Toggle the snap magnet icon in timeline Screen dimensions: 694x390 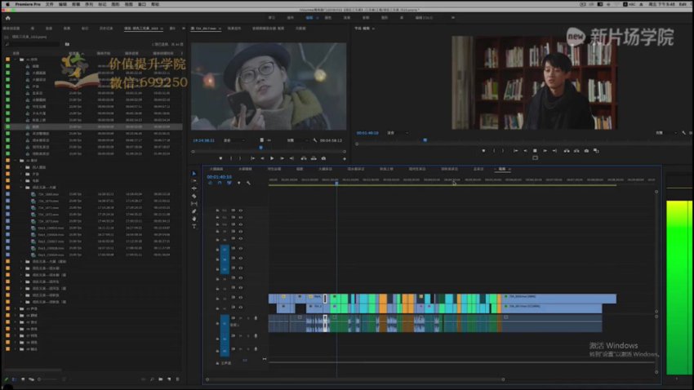pos(219,183)
